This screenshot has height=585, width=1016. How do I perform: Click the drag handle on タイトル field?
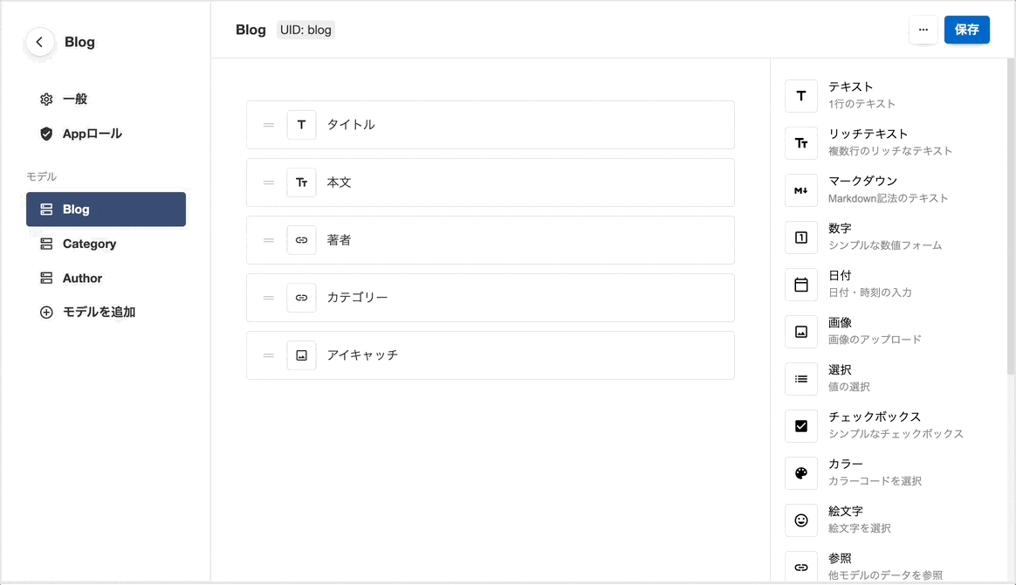coord(269,125)
